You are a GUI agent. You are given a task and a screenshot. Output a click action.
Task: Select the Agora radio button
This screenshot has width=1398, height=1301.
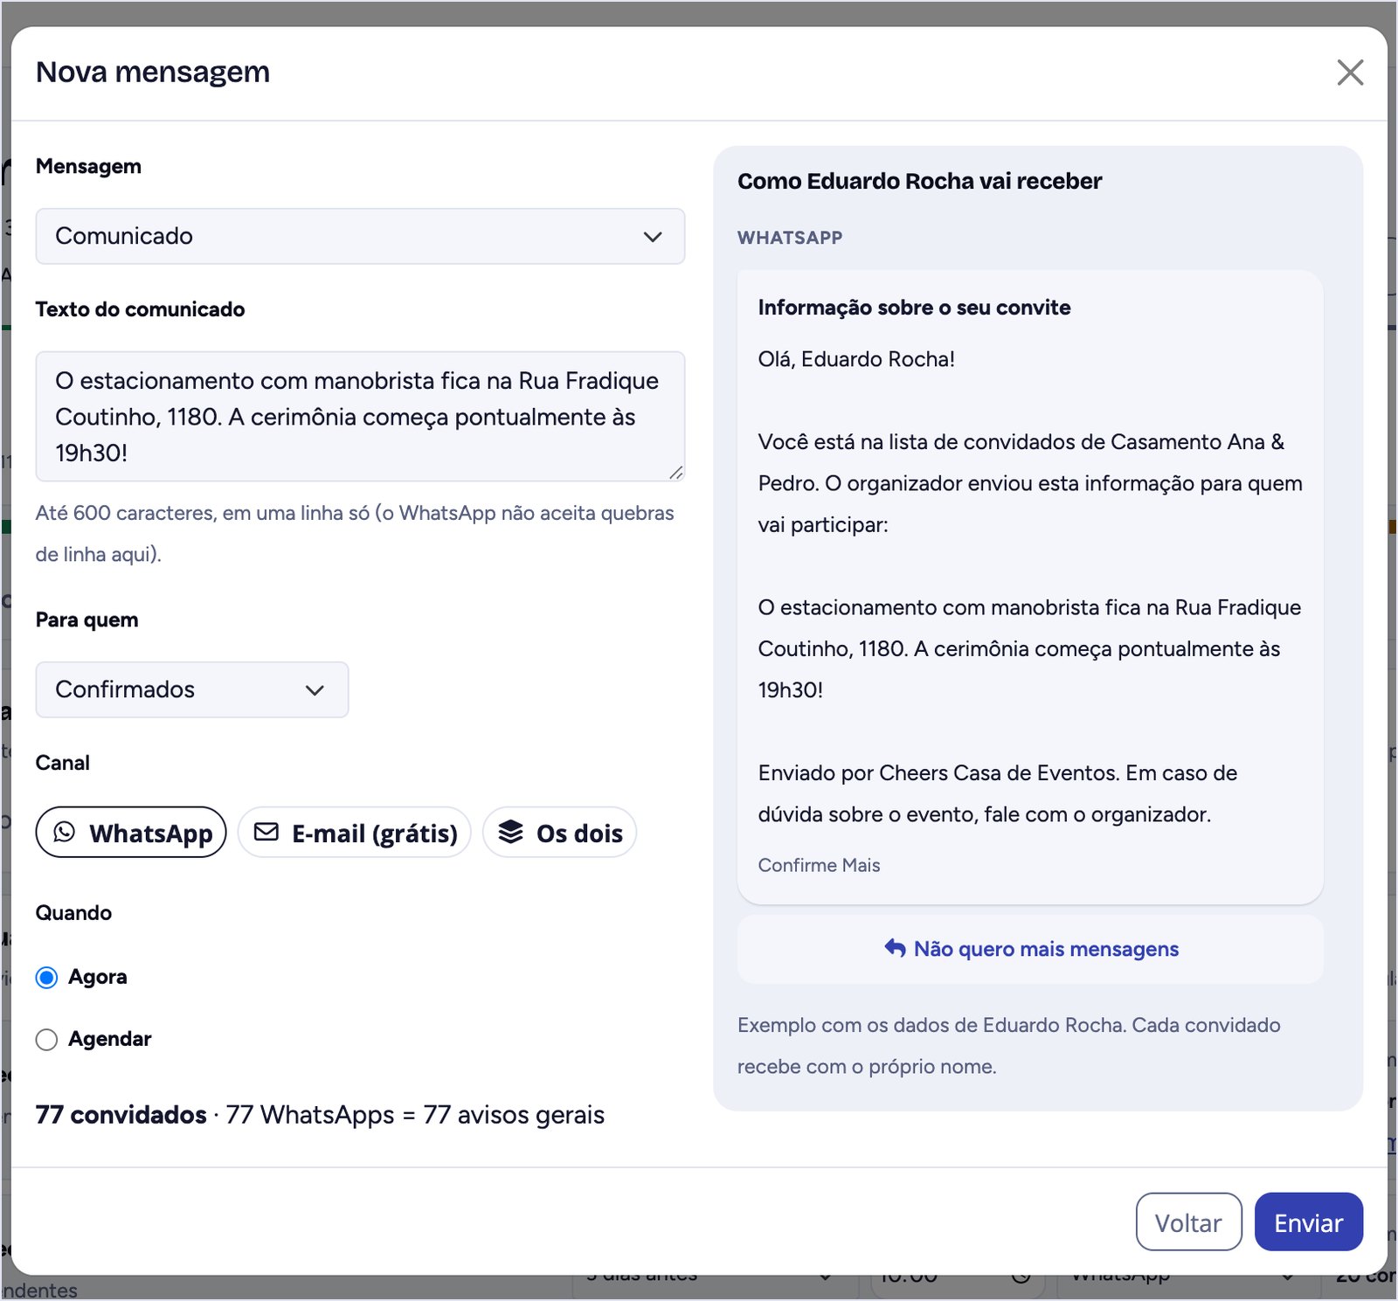coord(47,977)
